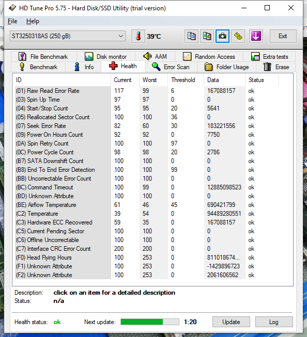The width and height of the screenshot is (307, 337).
Task: Click the data value 12885098523
Action: pos(224,187)
